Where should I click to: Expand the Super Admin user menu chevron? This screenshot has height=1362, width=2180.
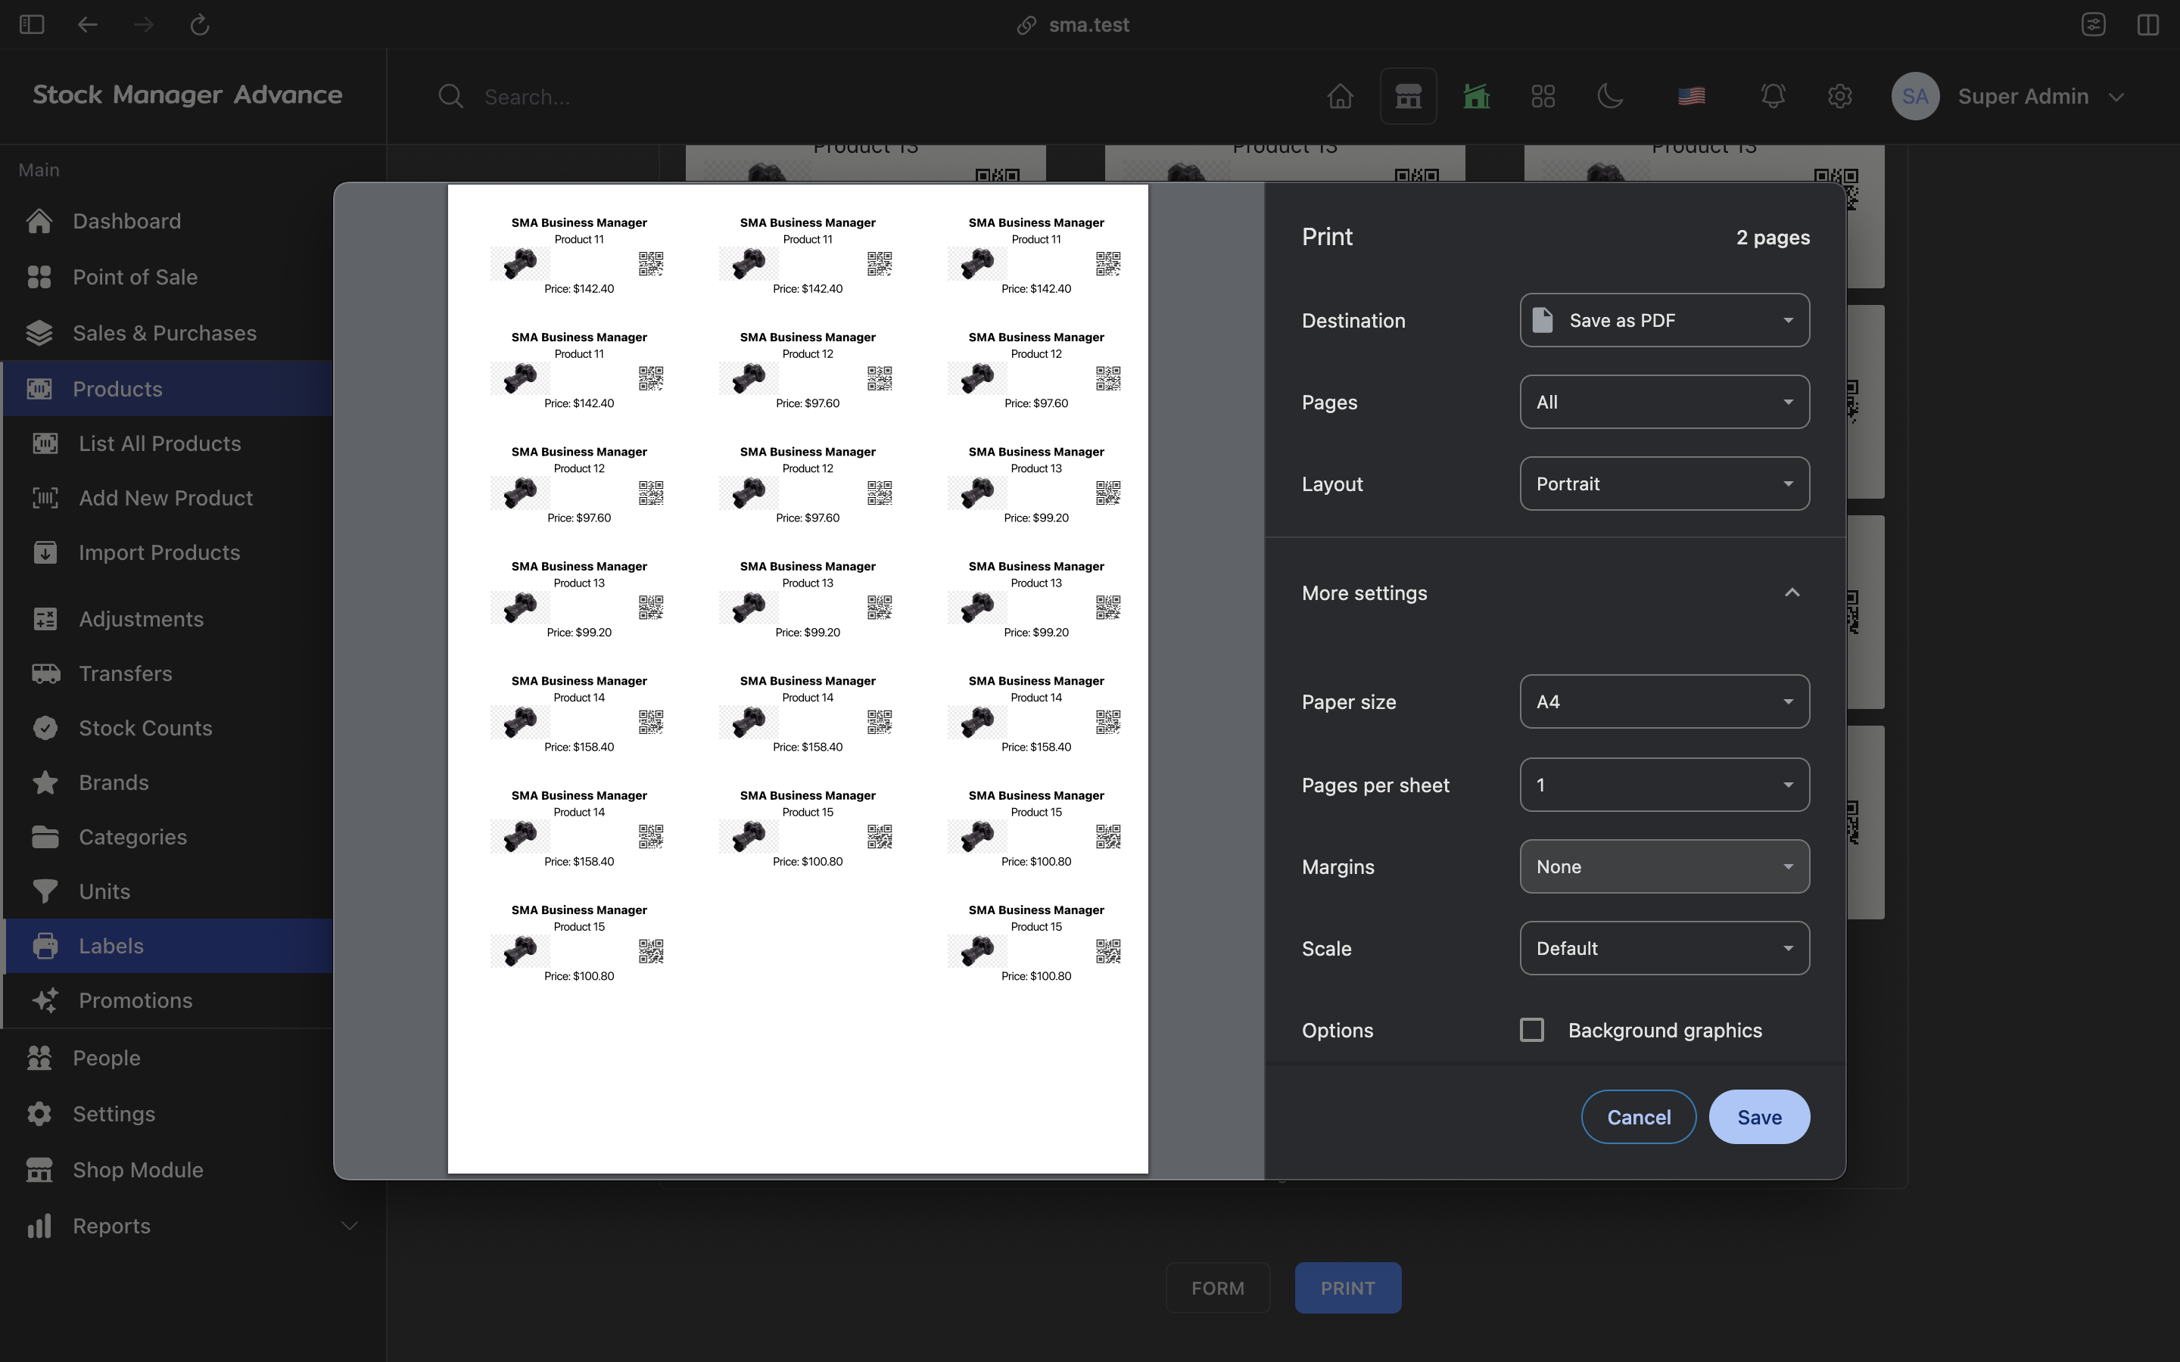coord(2116,96)
